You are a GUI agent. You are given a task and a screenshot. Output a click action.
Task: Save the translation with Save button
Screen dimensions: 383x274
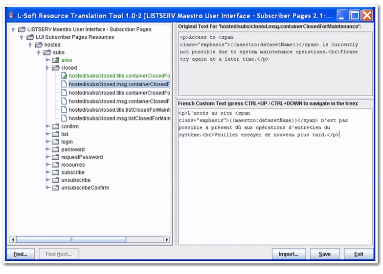[x=325, y=254]
